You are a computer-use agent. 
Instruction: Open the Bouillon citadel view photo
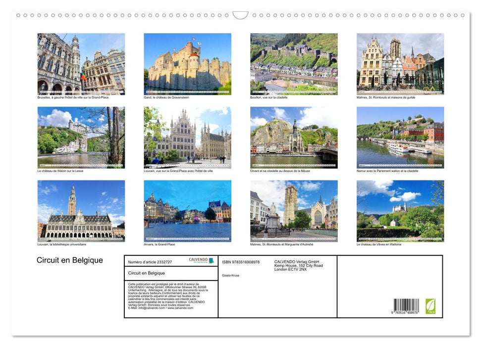tap(294, 64)
